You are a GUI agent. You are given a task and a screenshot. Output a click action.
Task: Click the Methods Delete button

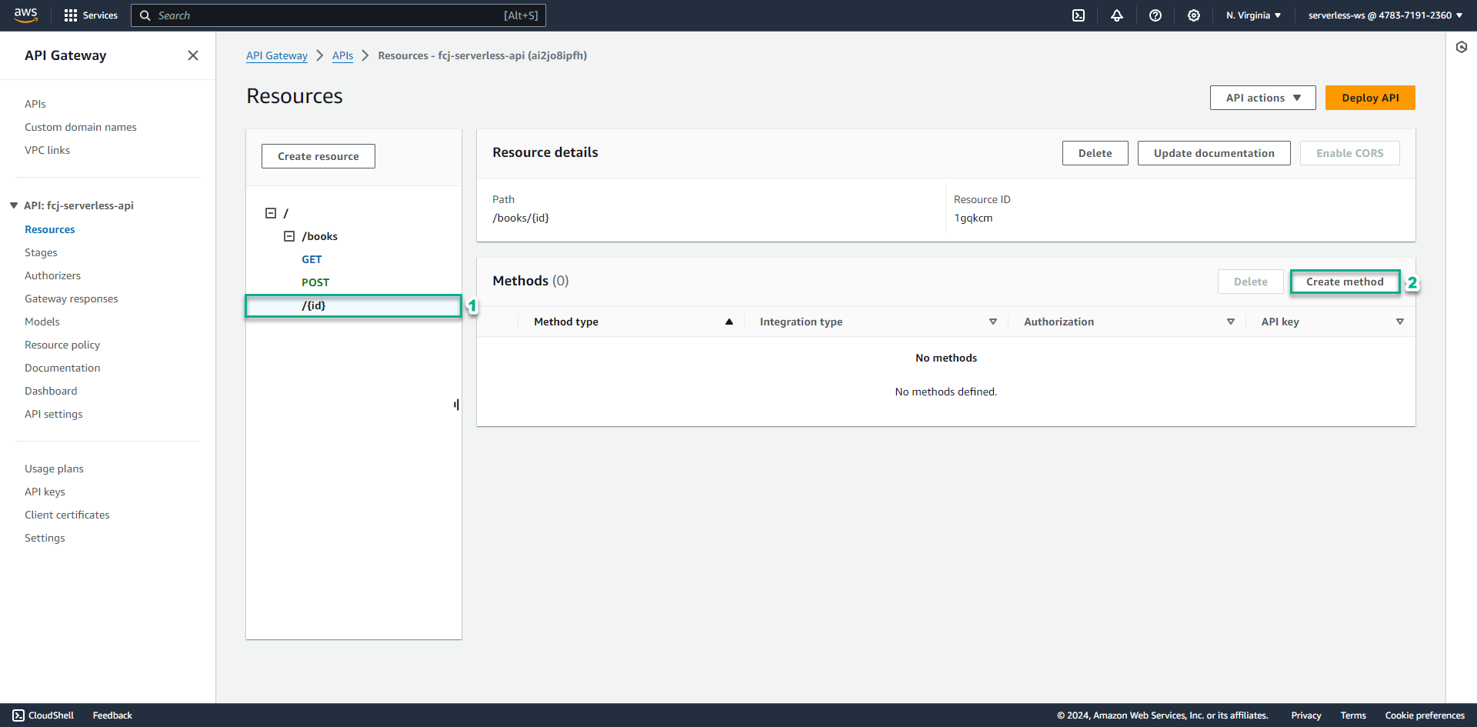pos(1251,282)
